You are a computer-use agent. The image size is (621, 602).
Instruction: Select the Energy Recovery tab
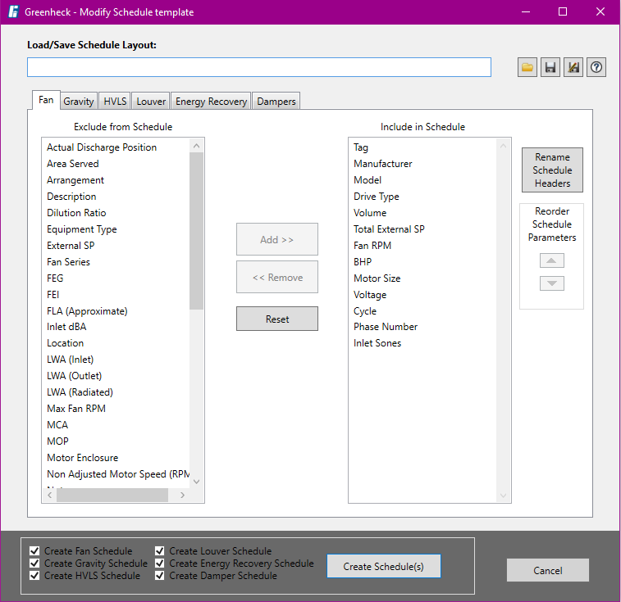pos(211,102)
